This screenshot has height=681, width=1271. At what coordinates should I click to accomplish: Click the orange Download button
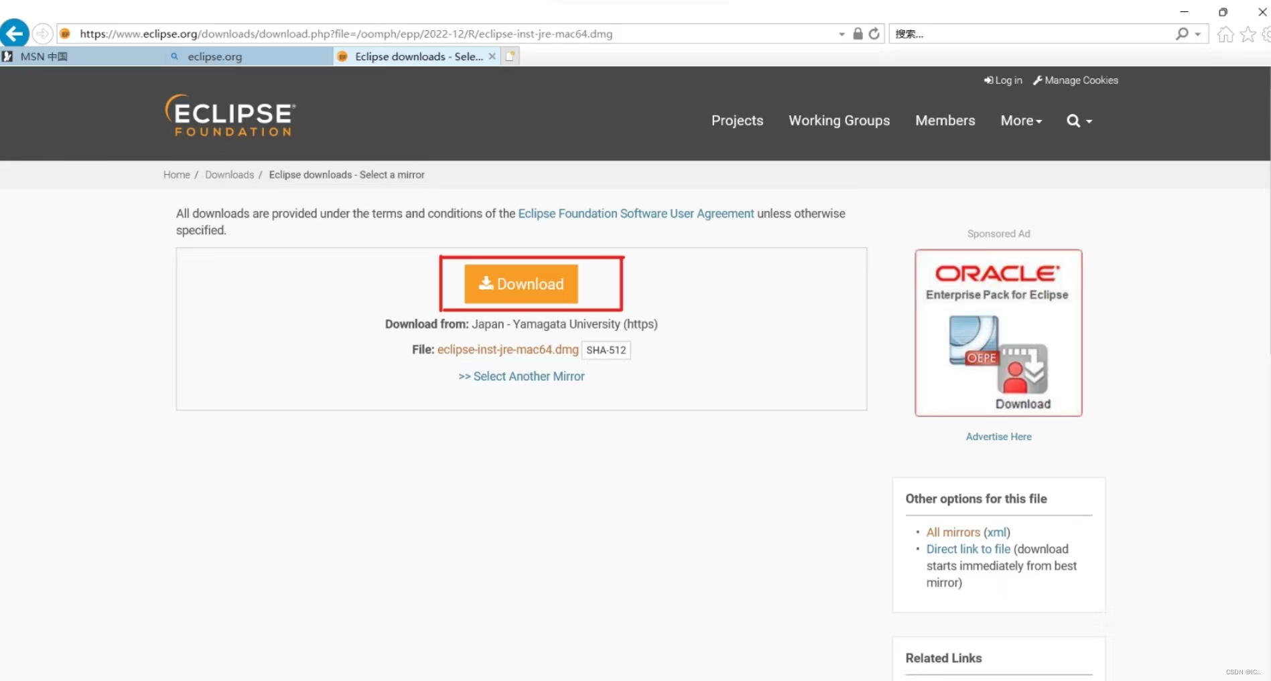[x=521, y=283]
